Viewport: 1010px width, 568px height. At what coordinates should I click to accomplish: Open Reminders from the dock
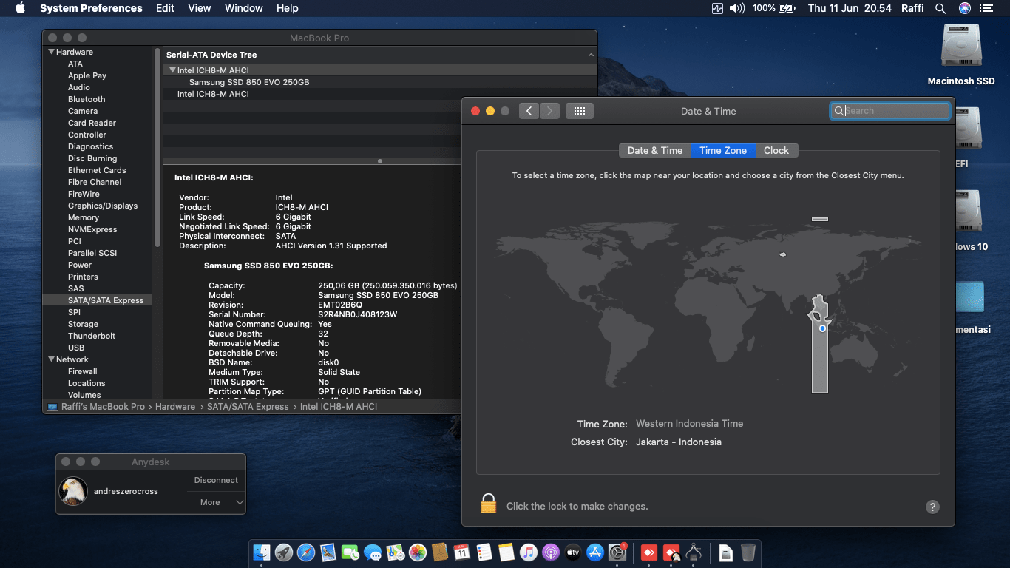tap(484, 552)
